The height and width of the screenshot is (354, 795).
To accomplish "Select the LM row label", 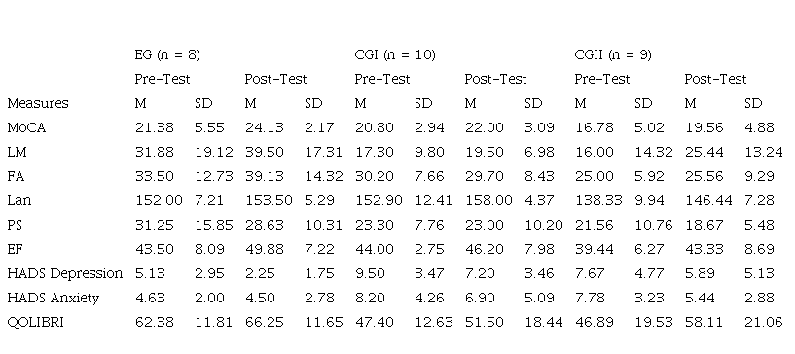I will [x=16, y=152].
